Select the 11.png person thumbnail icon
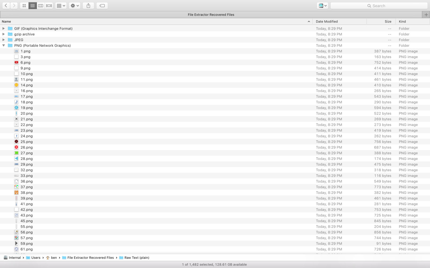The height and width of the screenshot is (268, 430). [x=16, y=79]
